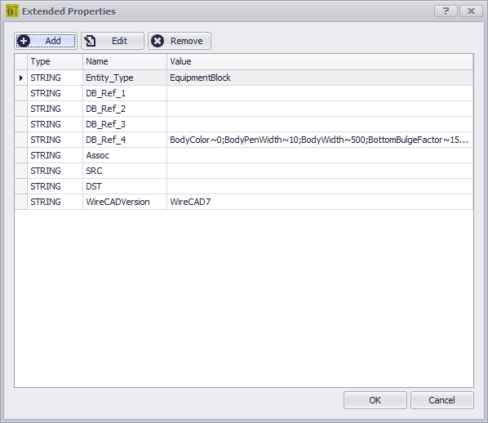The height and width of the screenshot is (423, 488).
Task: Click the row selector beside DST
Action: pos(21,186)
